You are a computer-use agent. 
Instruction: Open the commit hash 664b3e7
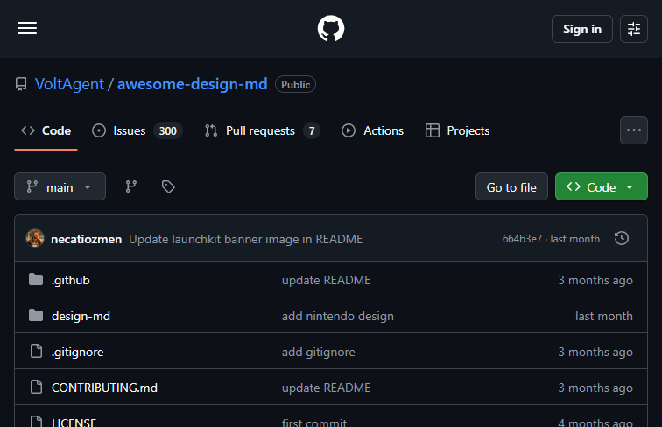tap(522, 239)
